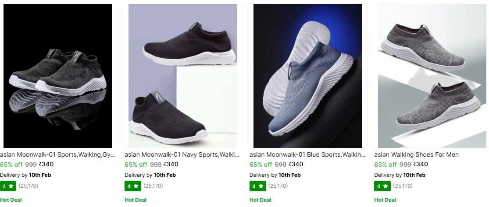This screenshot has width=489, height=207.
Task: Click the 4-star rating badge of navy shoe
Action: (132, 186)
